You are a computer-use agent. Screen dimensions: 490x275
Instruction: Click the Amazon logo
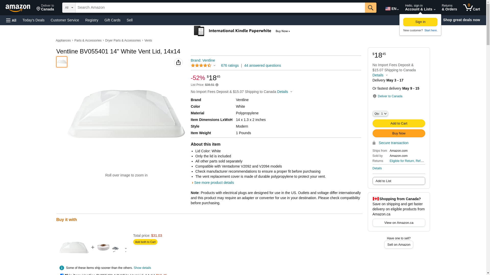(18, 8)
